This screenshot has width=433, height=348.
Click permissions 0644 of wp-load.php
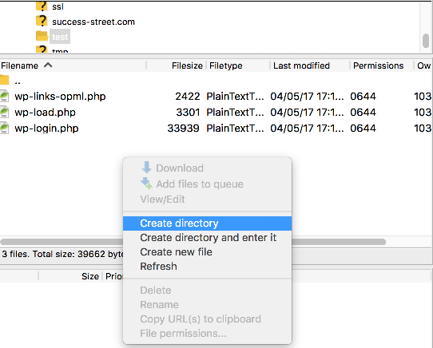coord(363,113)
